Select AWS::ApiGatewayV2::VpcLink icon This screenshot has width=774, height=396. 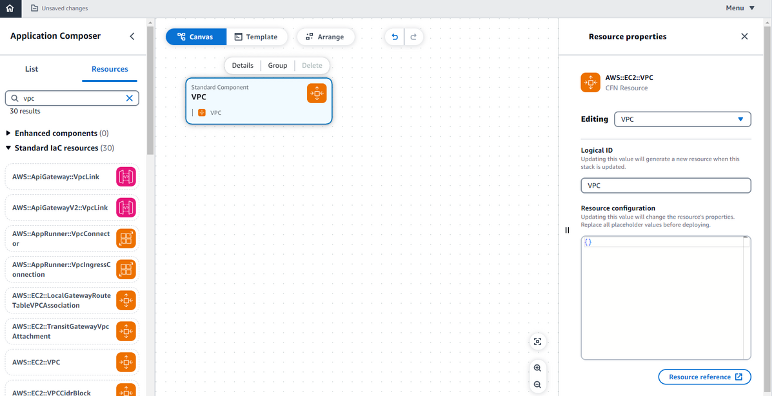(x=126, y=208)
